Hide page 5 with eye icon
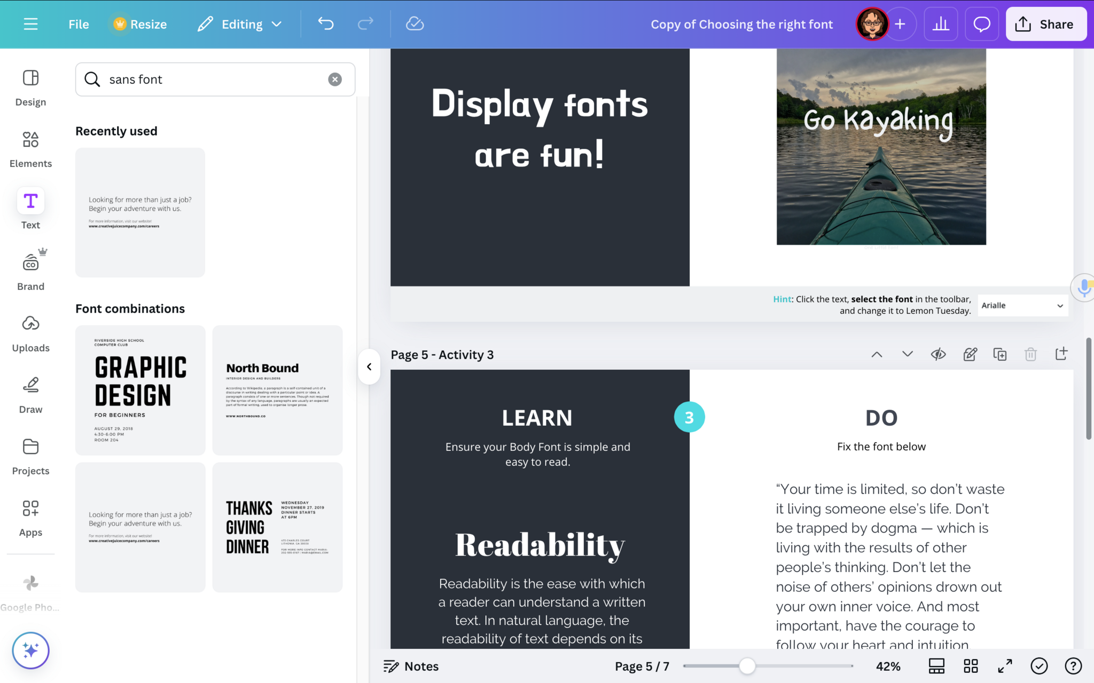1094x683 pixels. point(938,354)
